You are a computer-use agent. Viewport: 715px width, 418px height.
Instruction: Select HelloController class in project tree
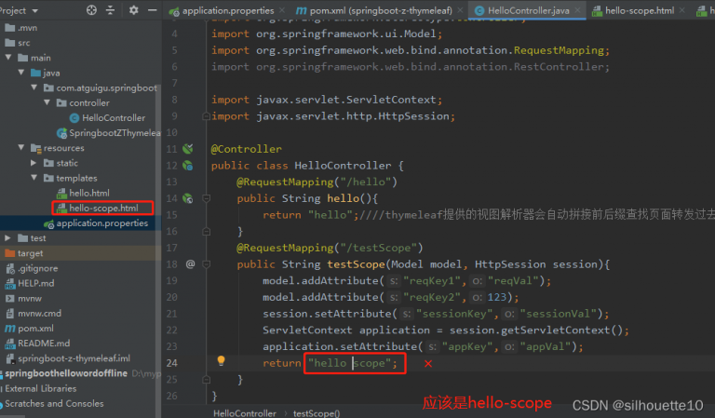[x=113, y=118]
